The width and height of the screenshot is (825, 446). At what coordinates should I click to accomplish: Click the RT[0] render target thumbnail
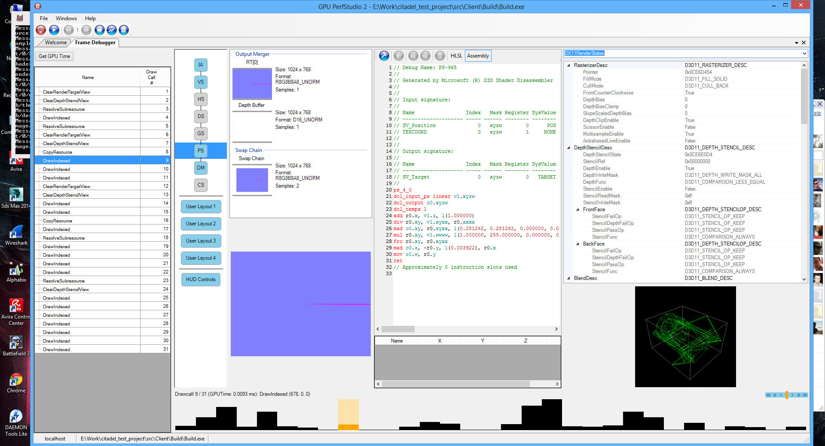(252, 84)
